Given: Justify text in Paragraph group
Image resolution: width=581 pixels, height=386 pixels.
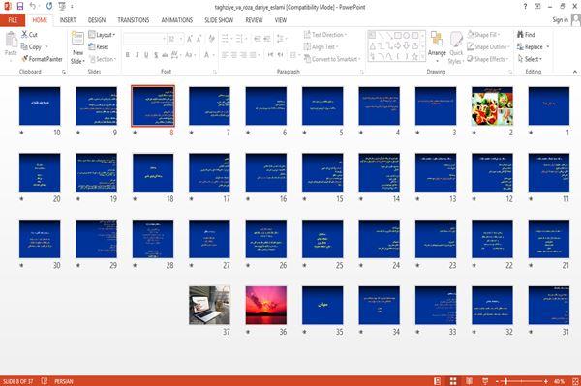Looking at the screenshot, I should pyautogui.click(x=253, y=55).
